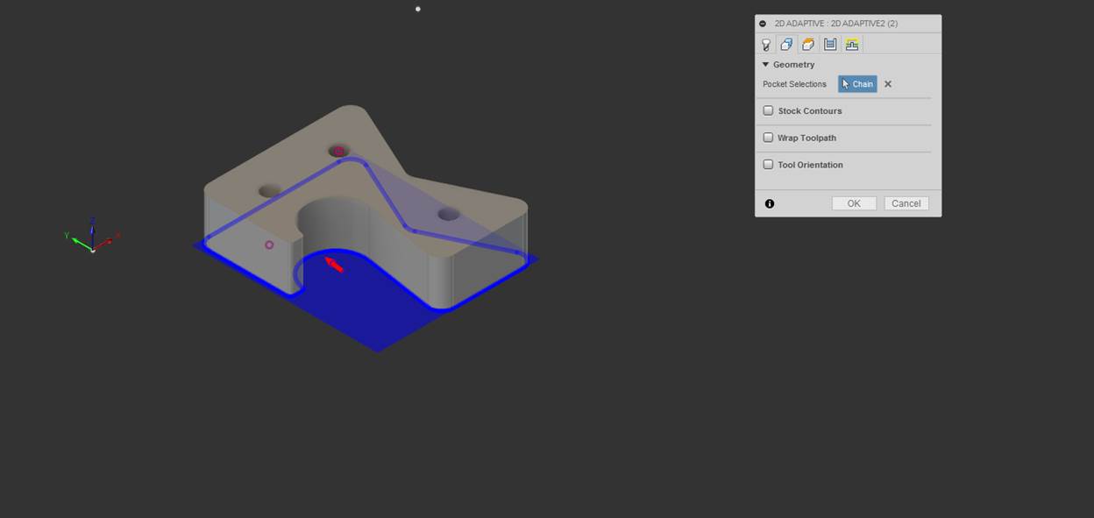The height and width of the screenshot is (518, 1094).
Task: Switch to the Tool tab icon
Action: (x=766, y=45)
